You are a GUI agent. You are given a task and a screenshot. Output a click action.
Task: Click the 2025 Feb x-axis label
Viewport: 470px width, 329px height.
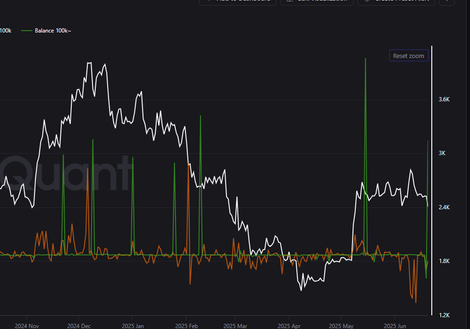pyautogui.click(x=186, y=326)
